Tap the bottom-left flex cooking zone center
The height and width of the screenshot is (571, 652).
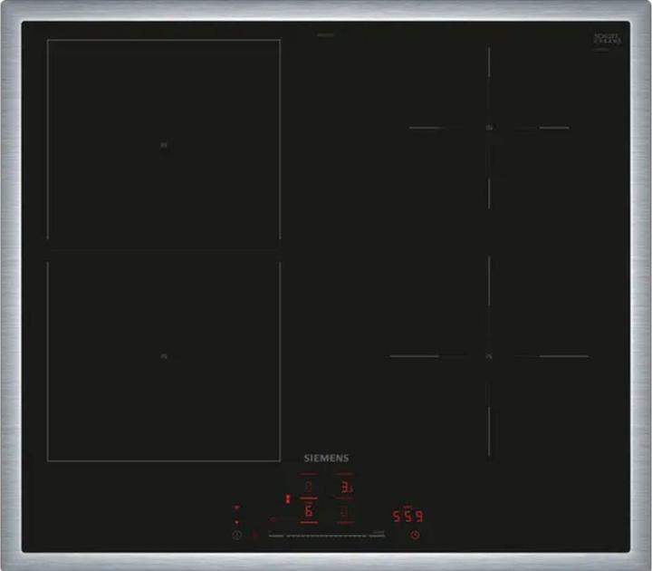click(164, 357)
